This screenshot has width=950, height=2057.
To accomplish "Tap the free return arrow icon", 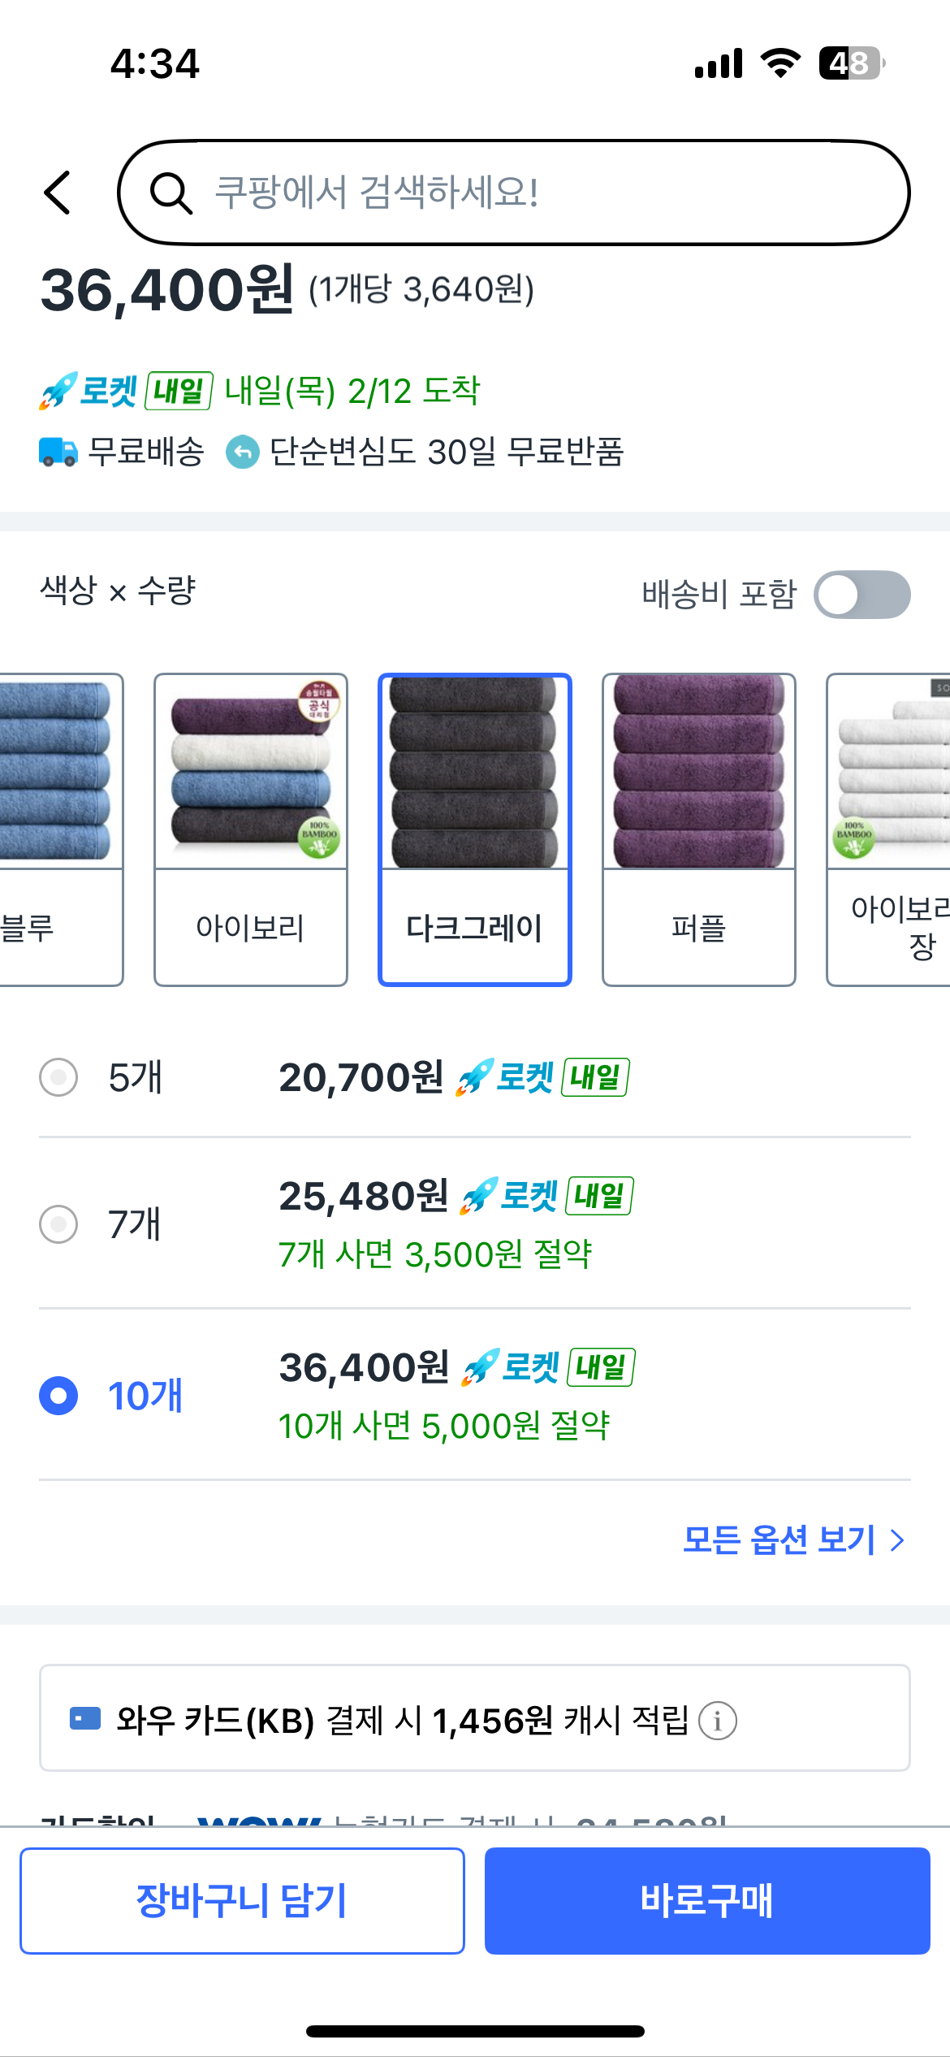I will (242, 453).
